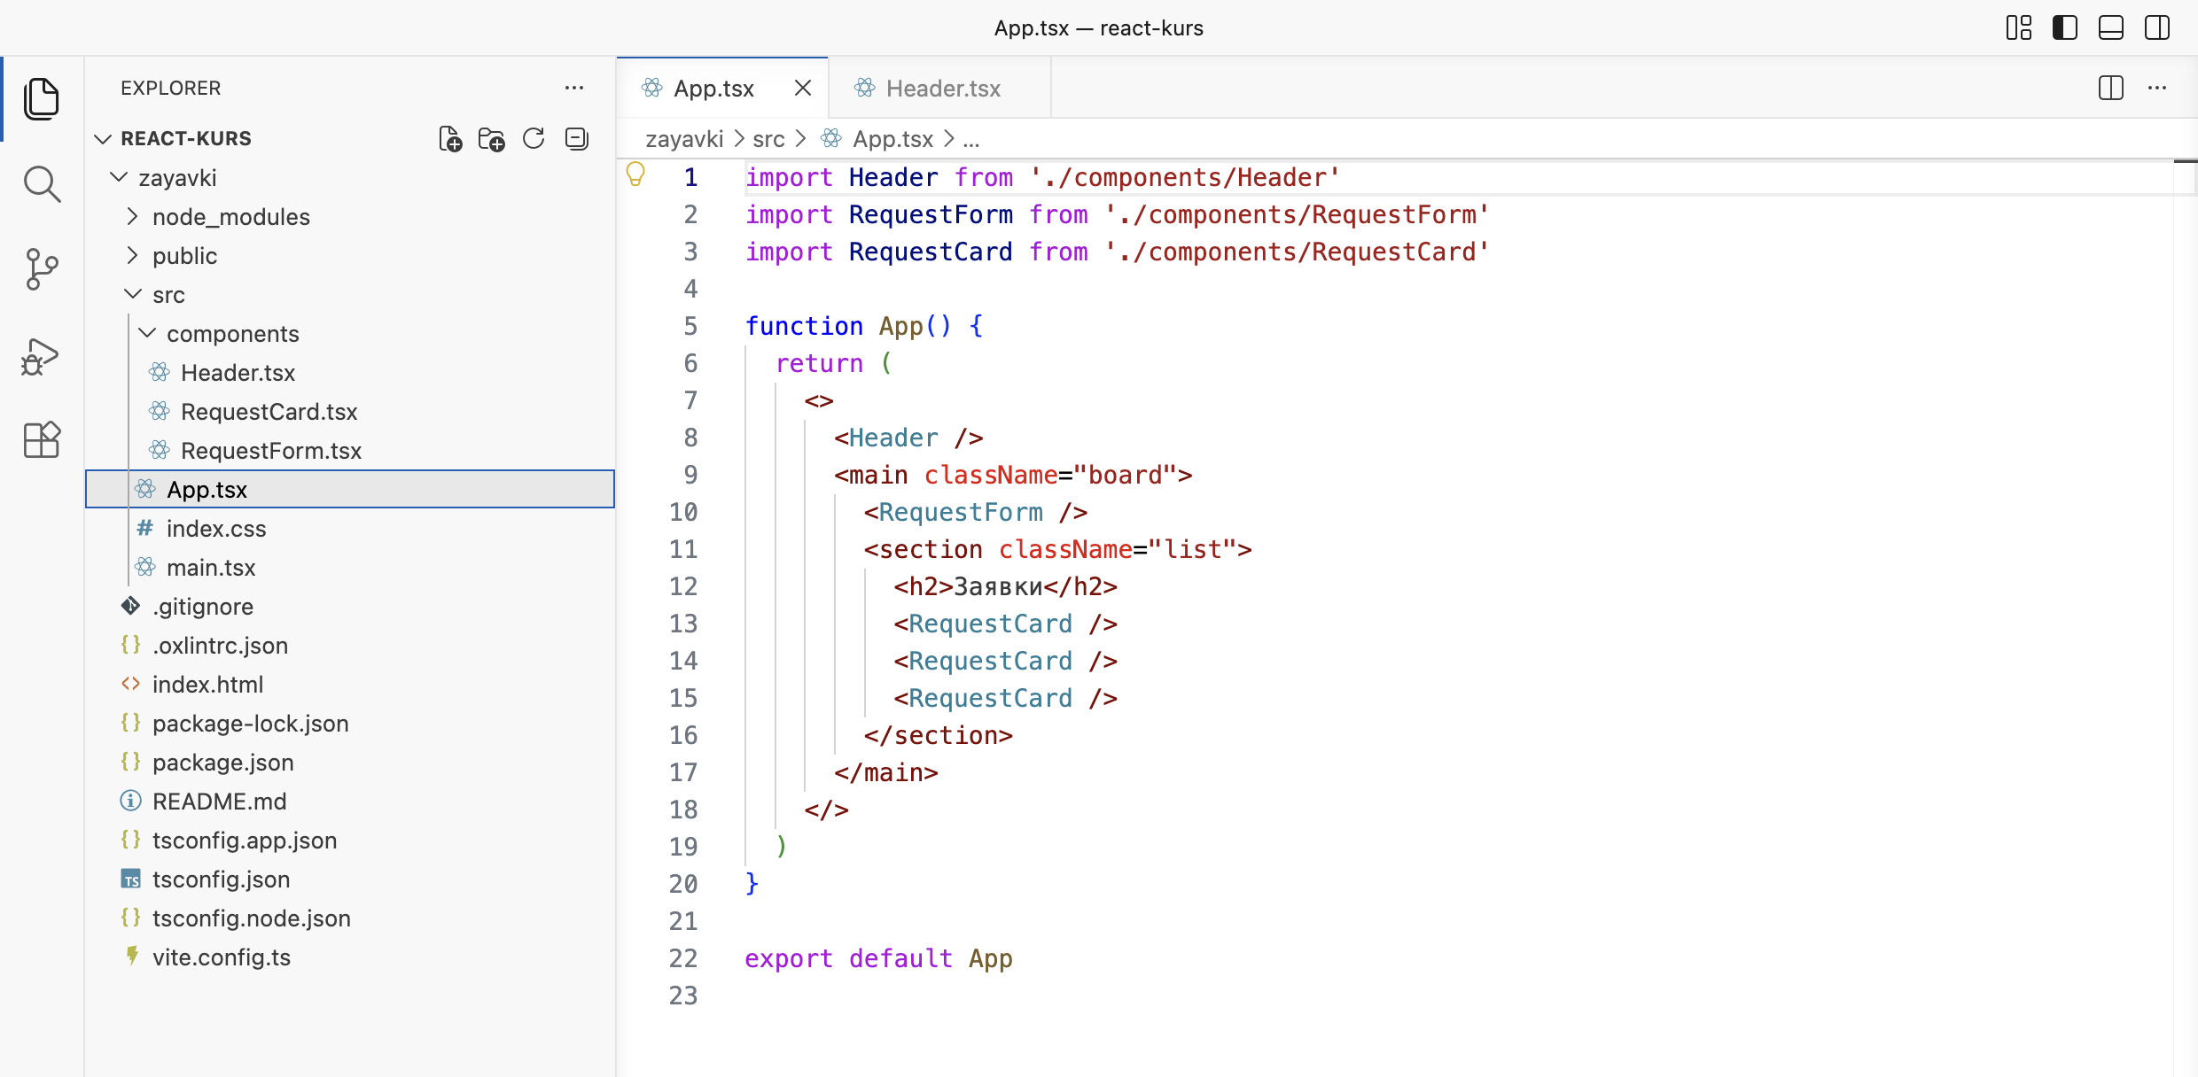
Task: Open the Extensions view
Action: pyautogui.click(x=42, y=440)
